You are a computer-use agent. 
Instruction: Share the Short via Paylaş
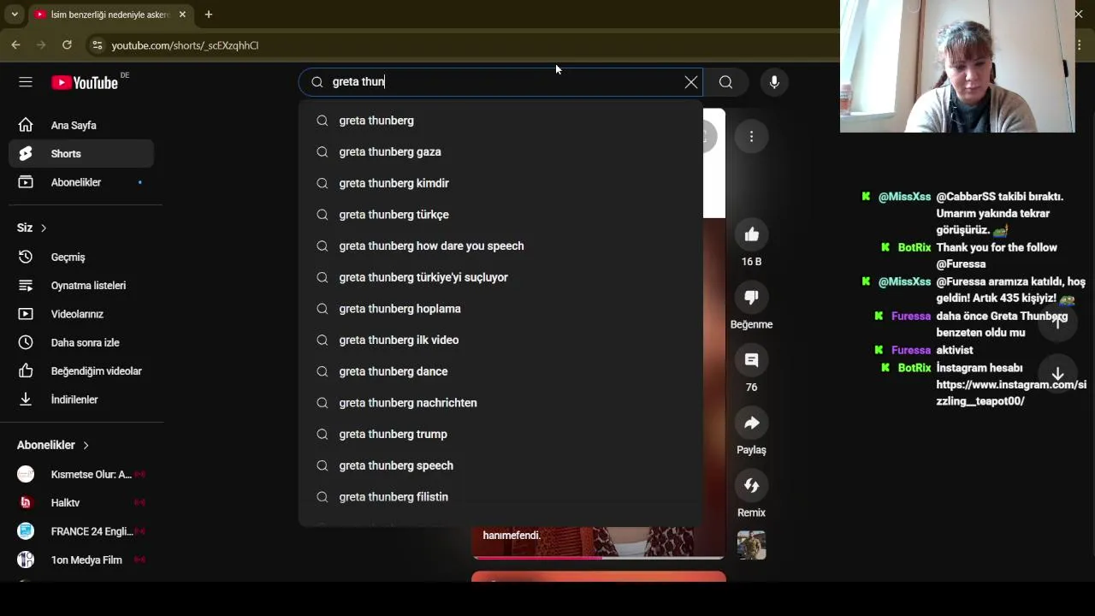click(x=751, y=423)
